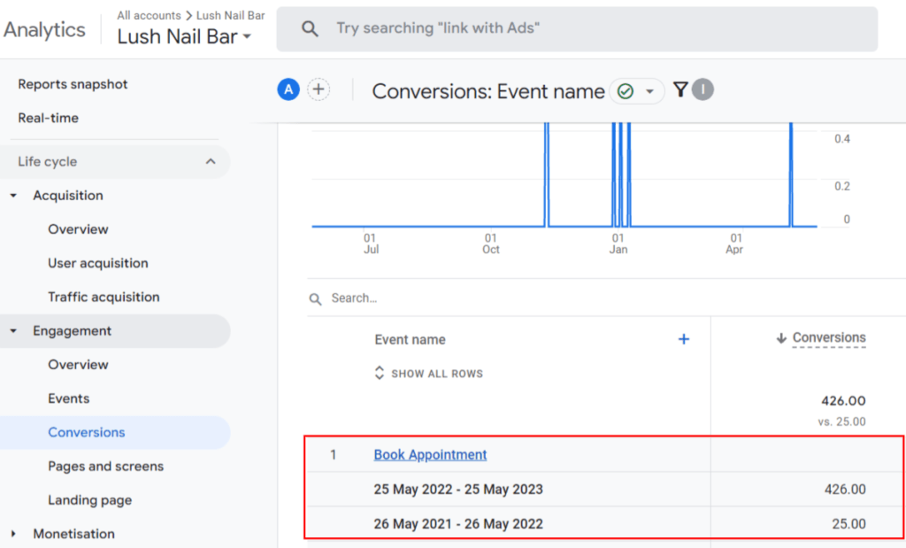Screen dimensions: 906x548
Task: Click the blue 'A' segment badge
Action: (x=288, y=89)
